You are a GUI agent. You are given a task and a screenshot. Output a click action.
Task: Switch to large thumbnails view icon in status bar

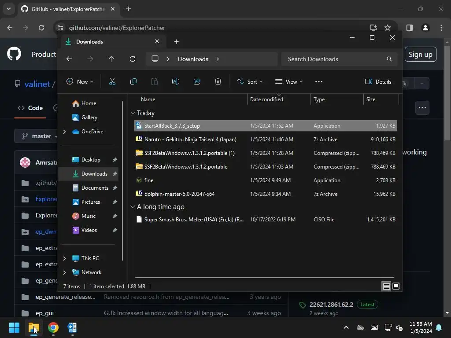(x=396, y=286)
